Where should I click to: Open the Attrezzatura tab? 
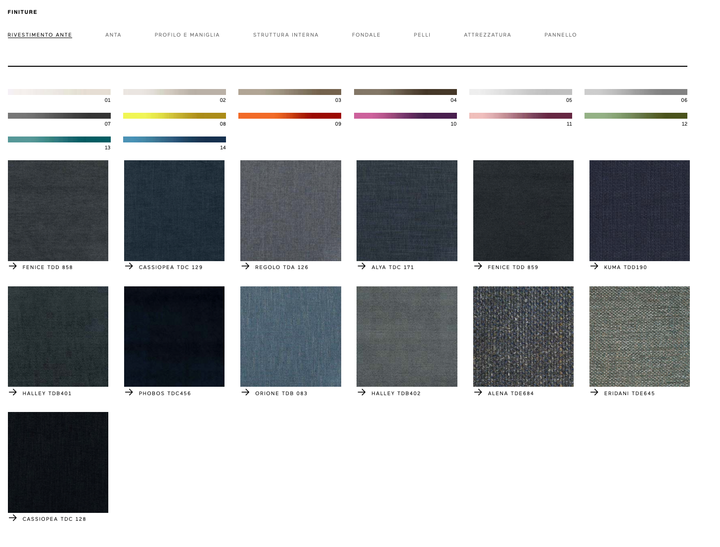point(488,35)
